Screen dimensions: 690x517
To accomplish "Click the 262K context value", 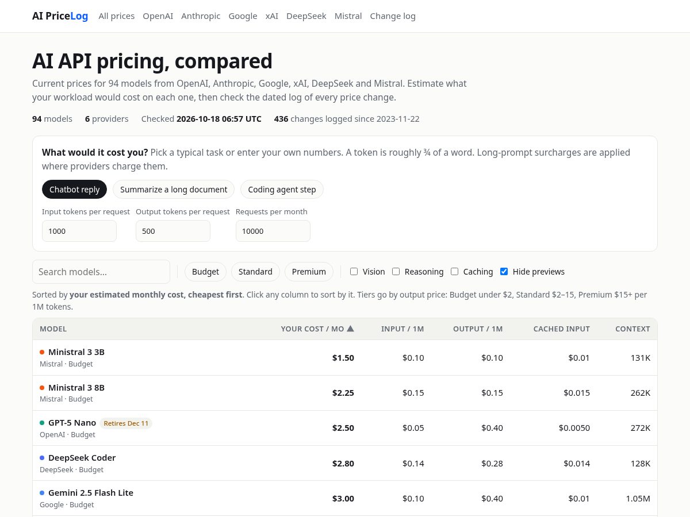I will pos(641,393).
